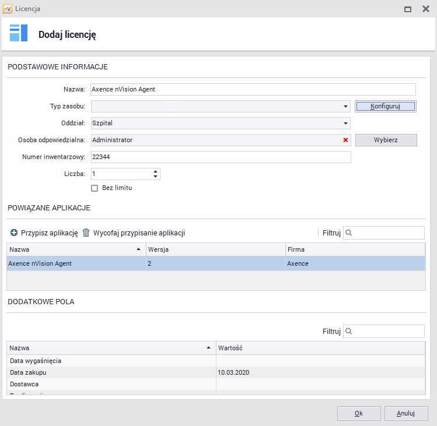Click trash icon to withdraw application assignment
Viewport: 437px width, 426px height.
tap(86, 233)
